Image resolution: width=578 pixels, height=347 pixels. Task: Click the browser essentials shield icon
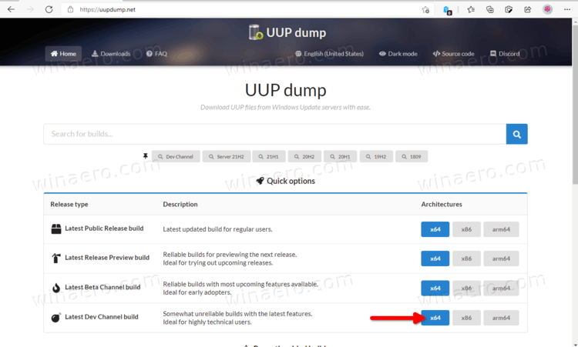509,9
